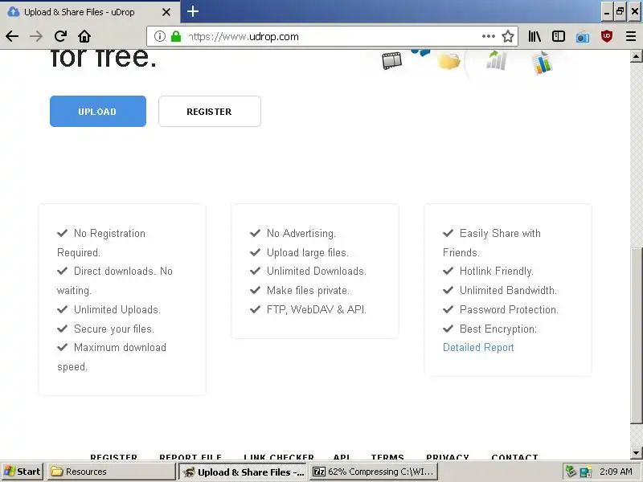Open the Firefox hamburger menu
Screen dimensions: 643x482
click(x=631, y=36)
